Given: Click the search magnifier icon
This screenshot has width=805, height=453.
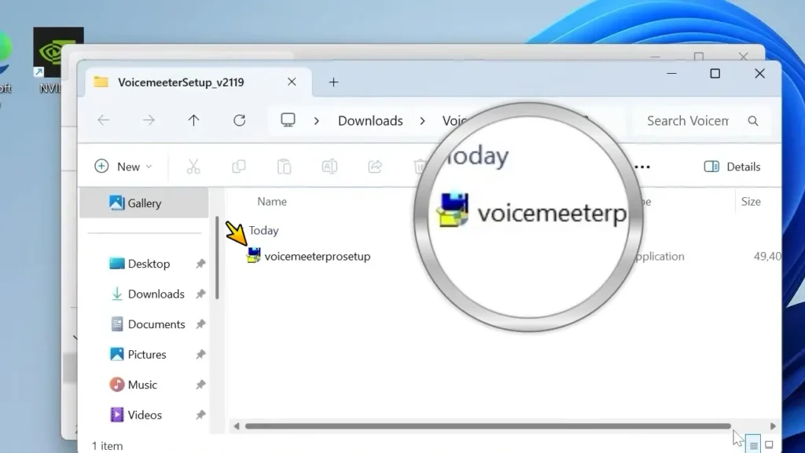Looking at the screenshot, I should pyautogui.click(x=753, y=121).
